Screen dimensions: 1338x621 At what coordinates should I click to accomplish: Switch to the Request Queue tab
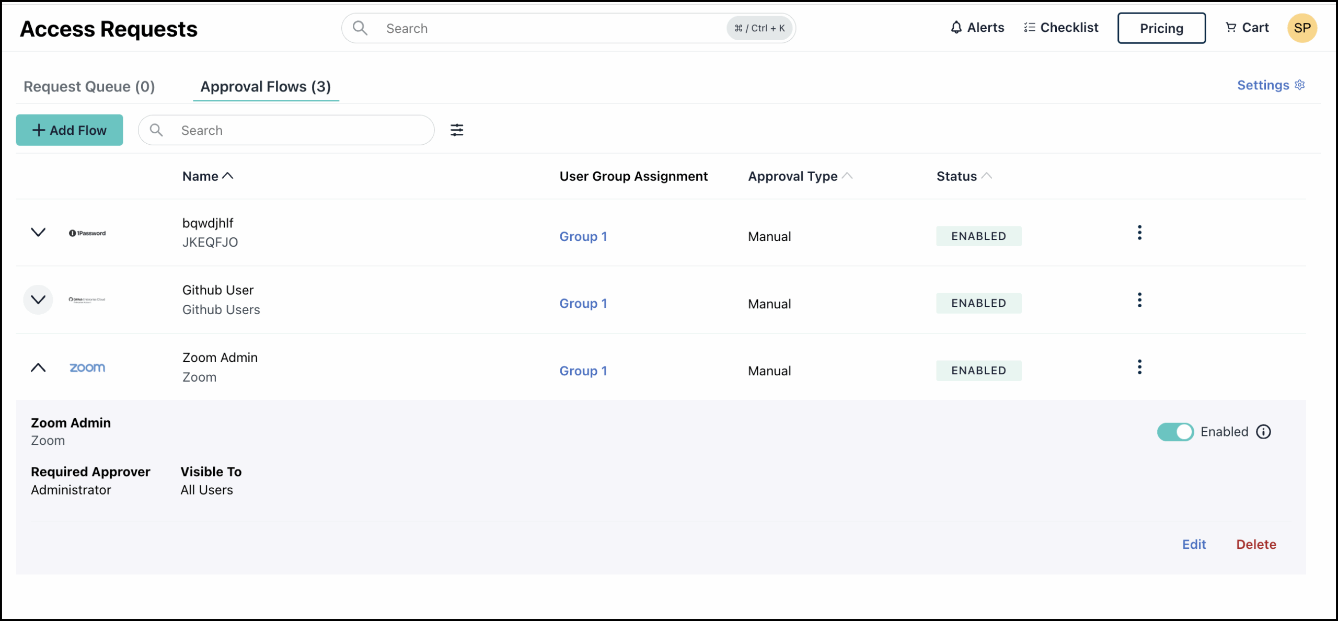[89, 86]
